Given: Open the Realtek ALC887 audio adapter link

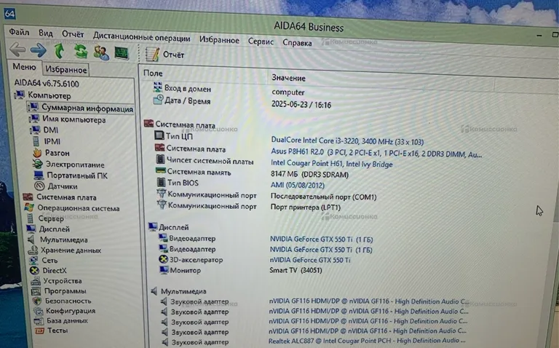Looking at the screenshot, I should click(x=367, y=341).
